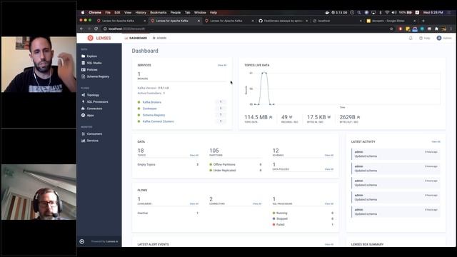This screenshot has width=457, height=257.
Task: Click the Kafka Version text in Services
Action: 153,88
